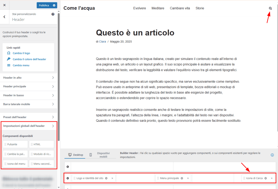278x189 pixels.
Task: Select the Pulsante component
Action: pyautogui.click(x=15, y=144)
